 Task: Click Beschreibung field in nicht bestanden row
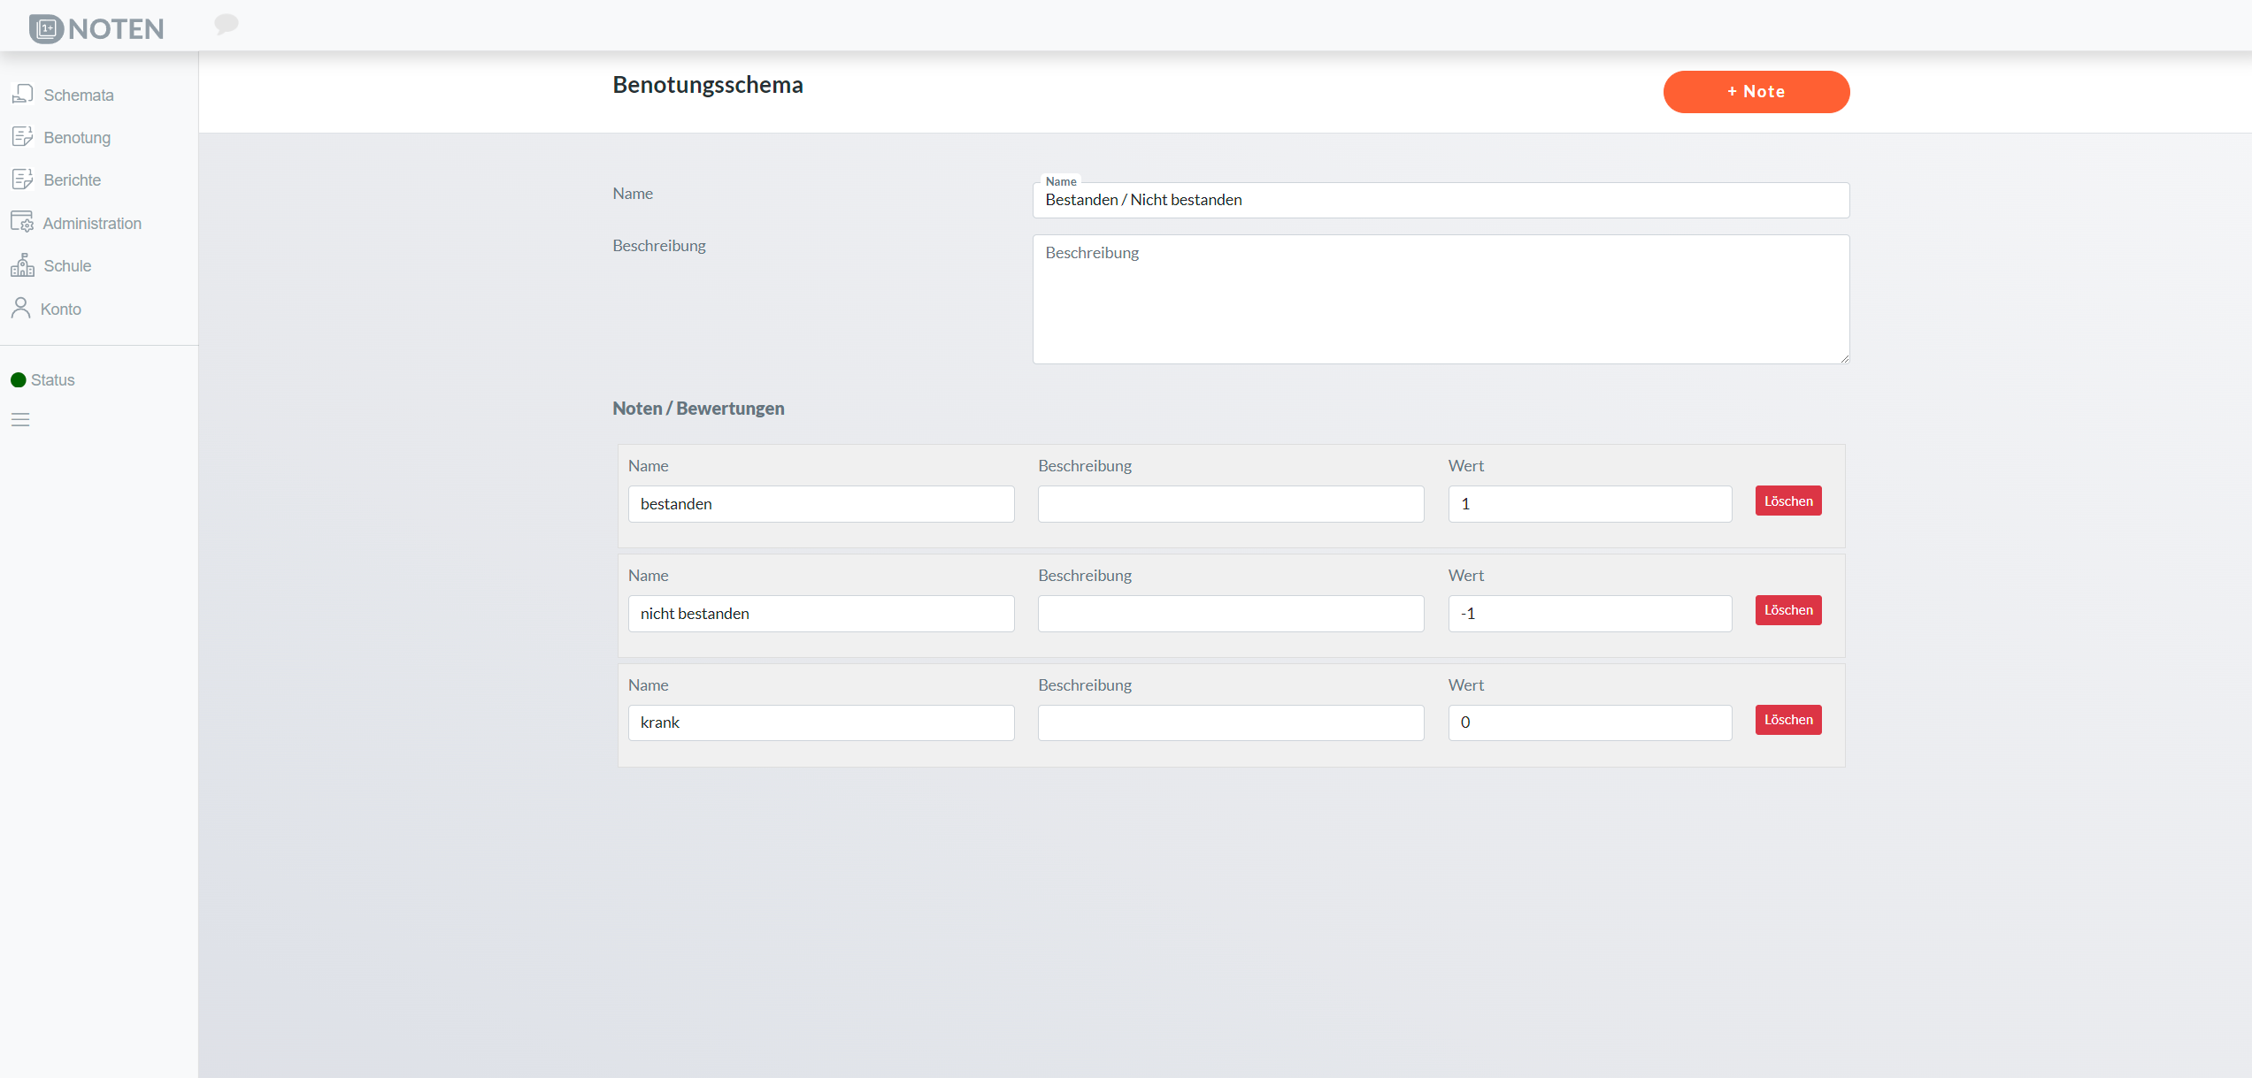coord(1231,614)
